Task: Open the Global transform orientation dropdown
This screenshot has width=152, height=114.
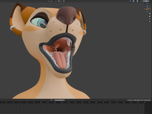Action: click(x=51, y=1)
